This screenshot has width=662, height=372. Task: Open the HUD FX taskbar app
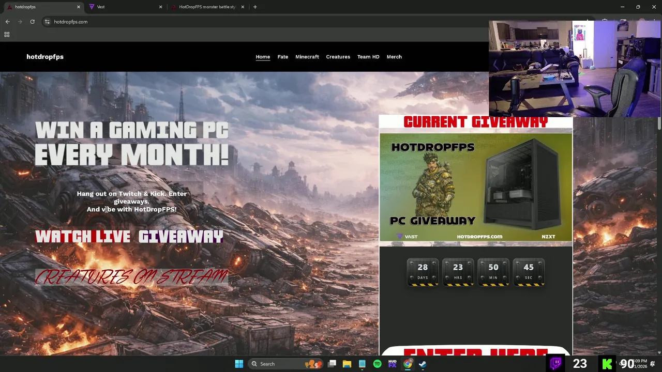(393, 364)
